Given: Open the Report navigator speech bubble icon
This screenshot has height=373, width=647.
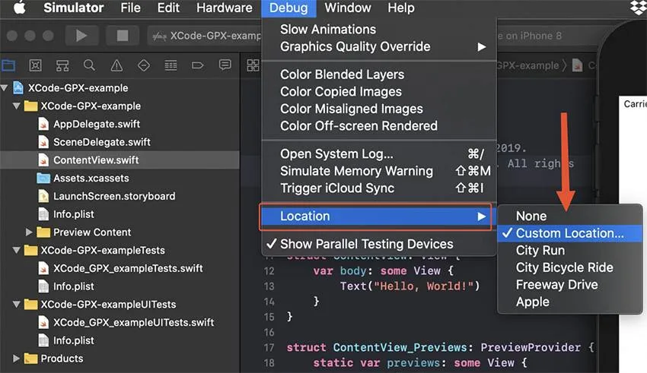Looking at the screenshot, I should tap(225, 65).
